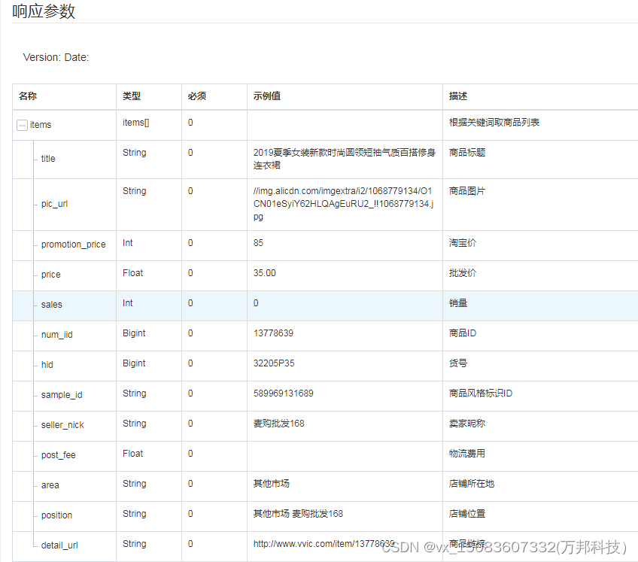Click the 'Int' type in promotion_price row
Viewport: 638px width, 562px height.
click(128, 243)
